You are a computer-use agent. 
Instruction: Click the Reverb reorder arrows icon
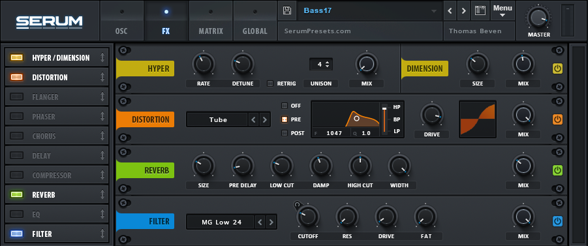point(102,194)
